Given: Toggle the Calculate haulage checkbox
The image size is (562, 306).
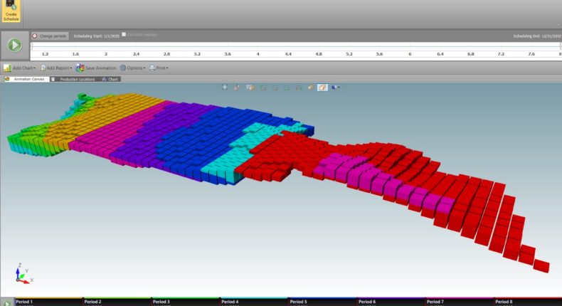Looking at the screenshot, I should click(x=124, y=34).
